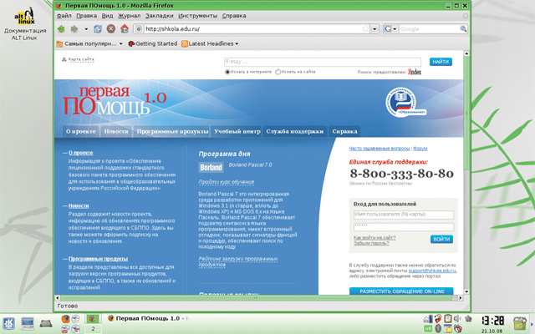Click the US keyboard layout indicator
The image size is (535, 334).
coord(428,328)
